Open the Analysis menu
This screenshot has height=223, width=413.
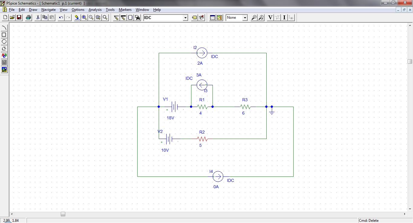95,10
